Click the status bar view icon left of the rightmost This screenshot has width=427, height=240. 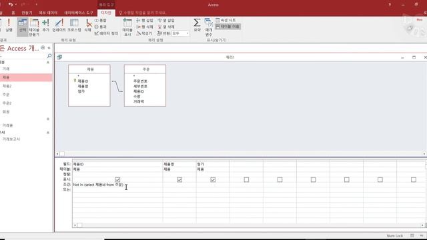click(412, 235)
